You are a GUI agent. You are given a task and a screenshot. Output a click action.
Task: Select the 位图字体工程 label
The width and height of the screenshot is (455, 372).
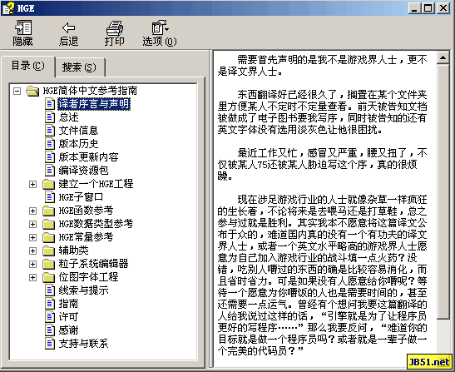click(88, 277)
